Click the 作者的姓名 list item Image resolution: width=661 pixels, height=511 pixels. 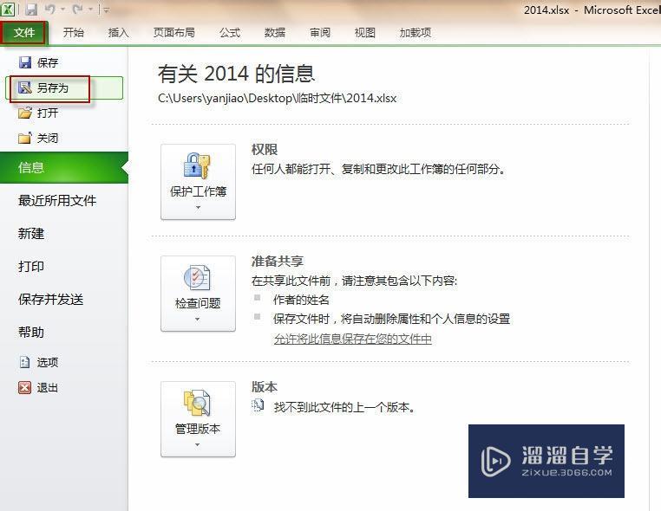click(x=301, y=300)
